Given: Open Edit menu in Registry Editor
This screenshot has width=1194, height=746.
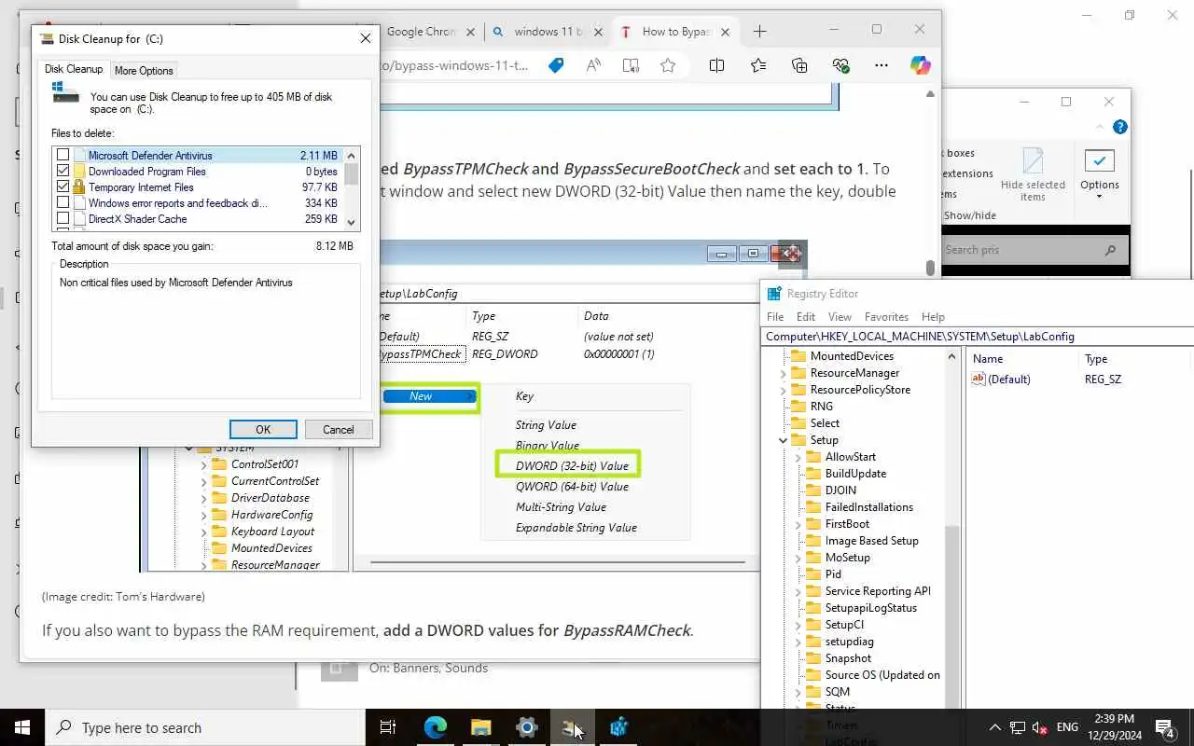Looking at the screenshot, I should pos(806,317).
